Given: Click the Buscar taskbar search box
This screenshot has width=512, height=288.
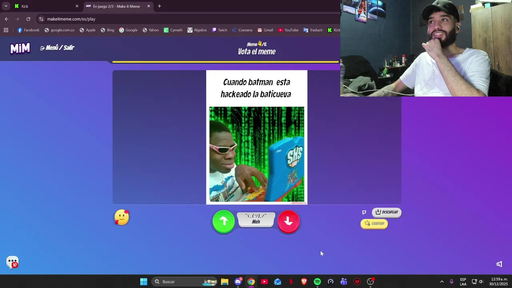Looking at the screenshot, I should [x=184, y=282].
